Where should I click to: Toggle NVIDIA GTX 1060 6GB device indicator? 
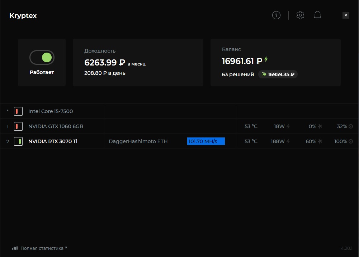point(18,126)
